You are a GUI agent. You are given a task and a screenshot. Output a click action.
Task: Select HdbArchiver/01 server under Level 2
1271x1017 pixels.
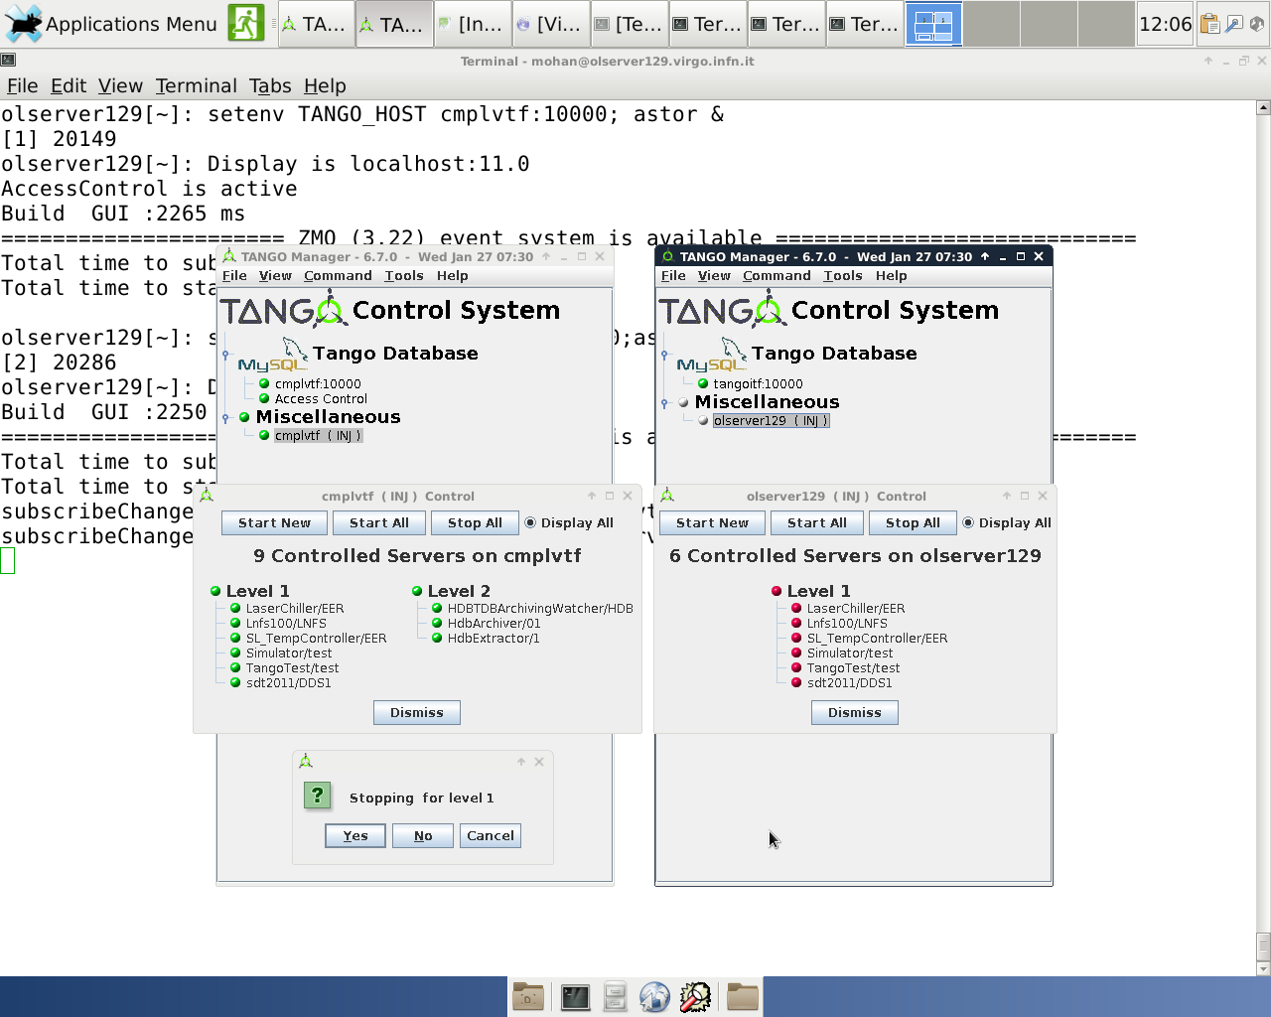[494, 623]
